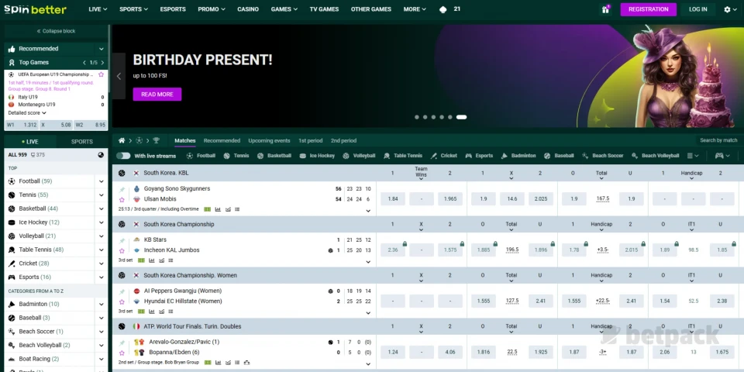
Task: Select the Cricket filter icon in sports bar
Action: pos(435,156)
